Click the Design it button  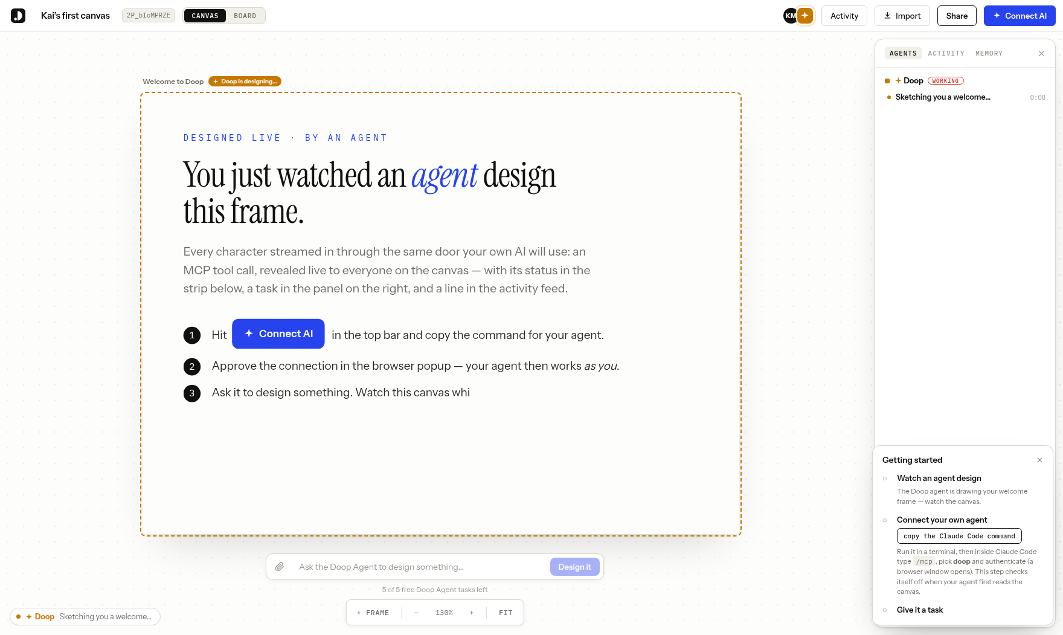point(575,567)
